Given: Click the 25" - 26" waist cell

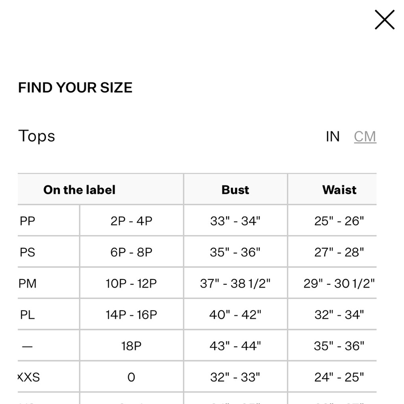Looking at the screenshot, I should tap(339, 221).
